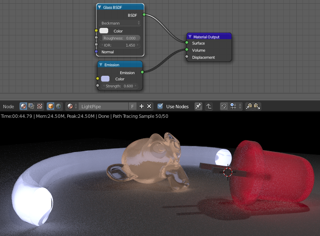This screenshot has height=236, width=320.
Task: Open Glass BSDF white color swatch
Action: (104, 31)
